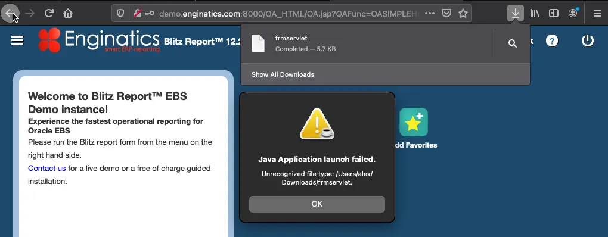This screenshot has height=237, width=608.
Task: Click the Add Favorites label
Action: click(x=415, y=145)
